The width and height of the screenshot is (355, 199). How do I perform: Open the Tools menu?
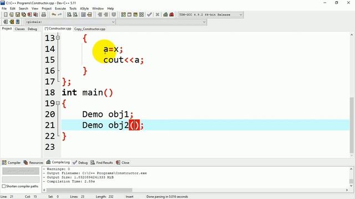(x=73, y=9)
